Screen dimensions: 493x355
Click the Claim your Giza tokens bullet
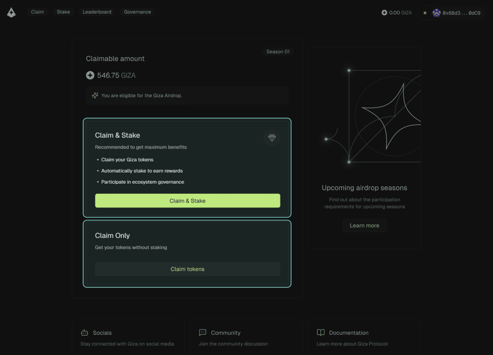pos(127,160)
